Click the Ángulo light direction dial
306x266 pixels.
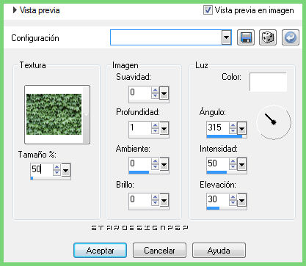point(274,122)
